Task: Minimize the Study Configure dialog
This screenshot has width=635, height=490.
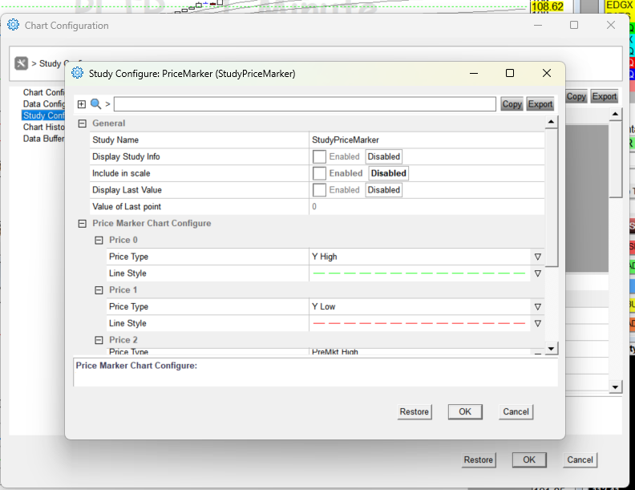Action: tap(474, 73)
